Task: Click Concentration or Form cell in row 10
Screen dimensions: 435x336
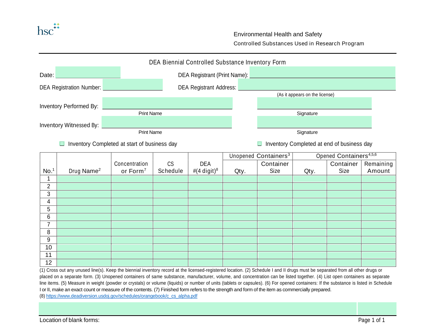Action: tap(132, 248)
